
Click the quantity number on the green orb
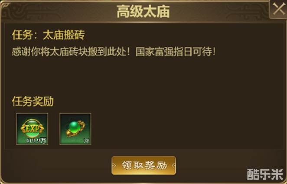pos(87,141)
